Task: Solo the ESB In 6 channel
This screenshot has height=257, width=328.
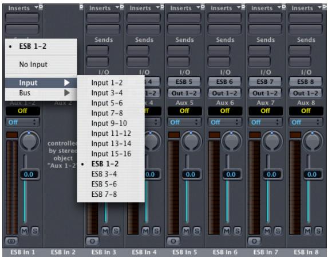Action: pyautogui.click(x=238, y=231)
